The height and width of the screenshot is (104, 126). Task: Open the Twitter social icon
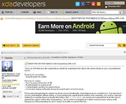(x=78, y=4)
